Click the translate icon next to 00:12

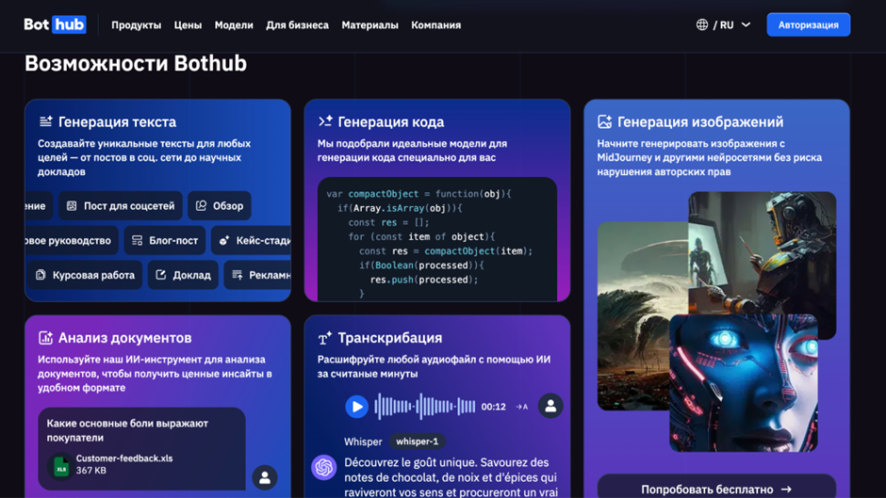pyautogui.click(x=522, y=407)
